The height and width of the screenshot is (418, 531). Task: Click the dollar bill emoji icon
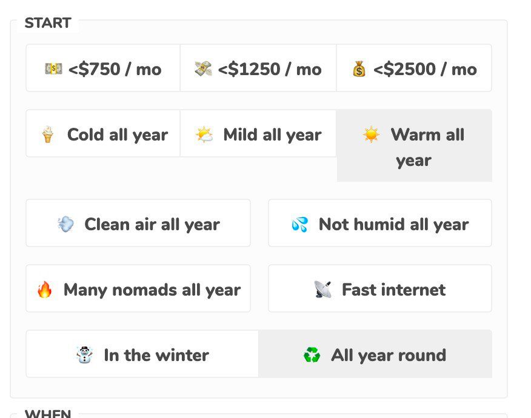pos(53,69)
